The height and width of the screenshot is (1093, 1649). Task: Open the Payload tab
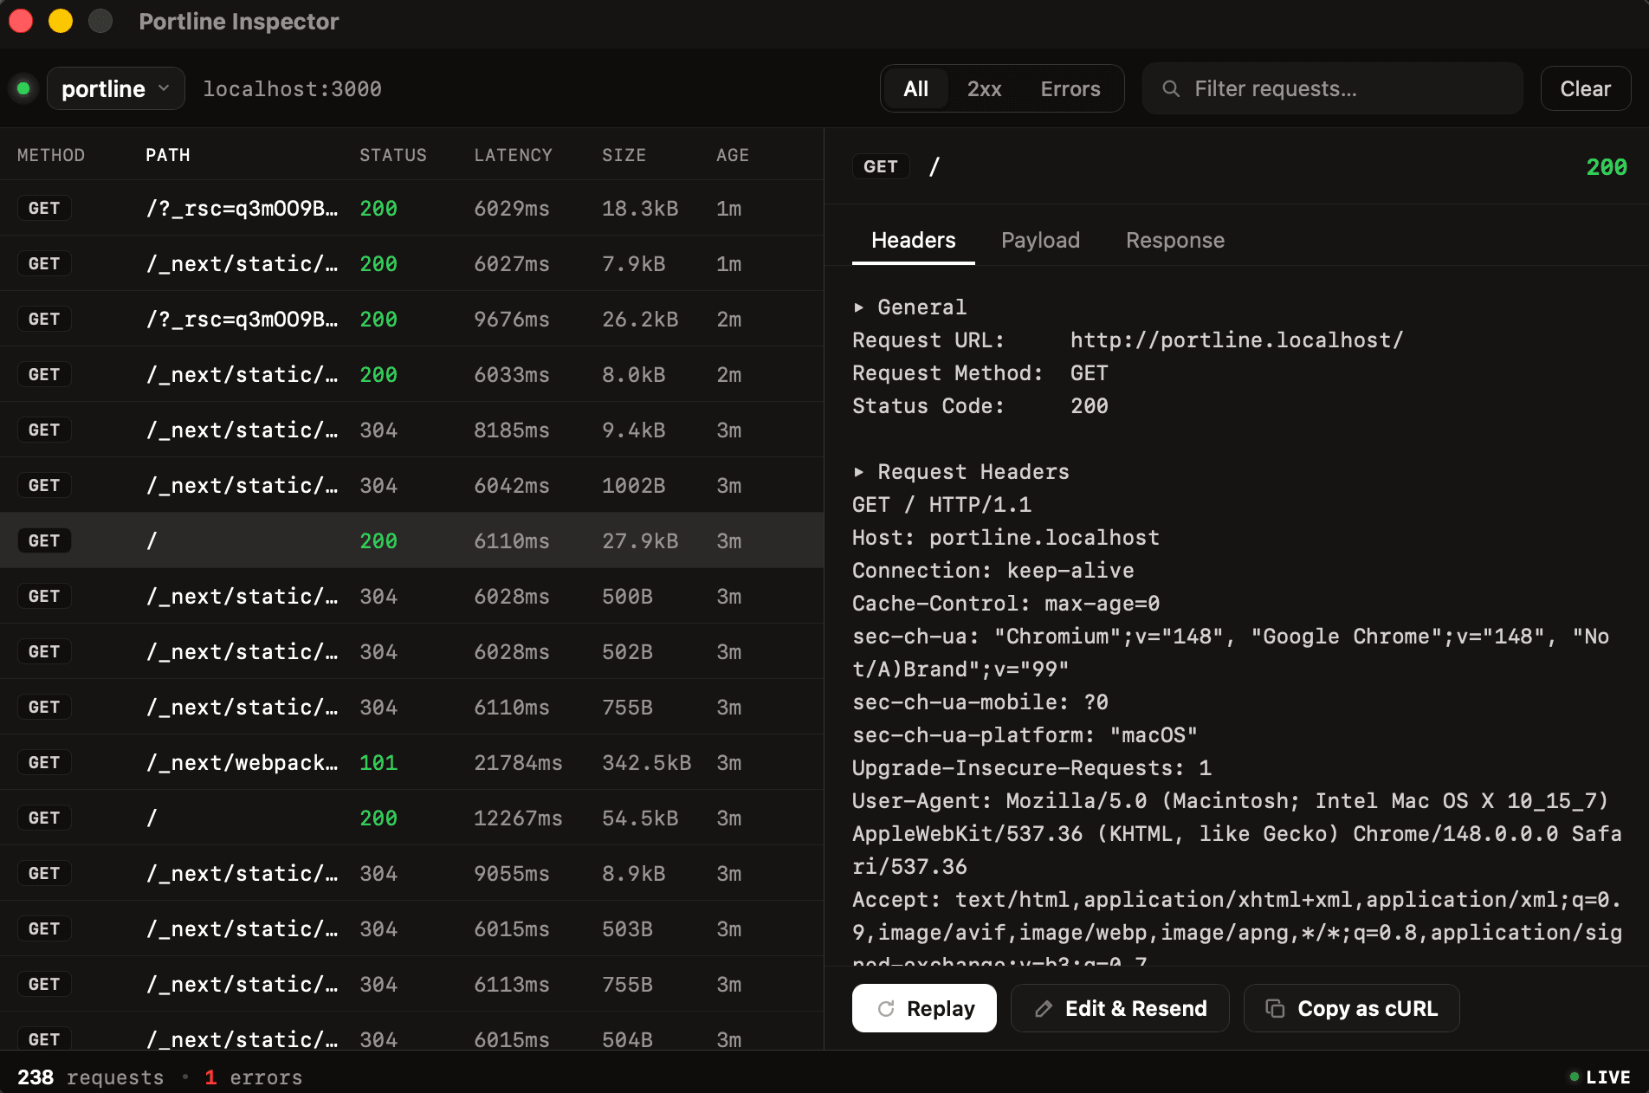(x=1040, y=240)
